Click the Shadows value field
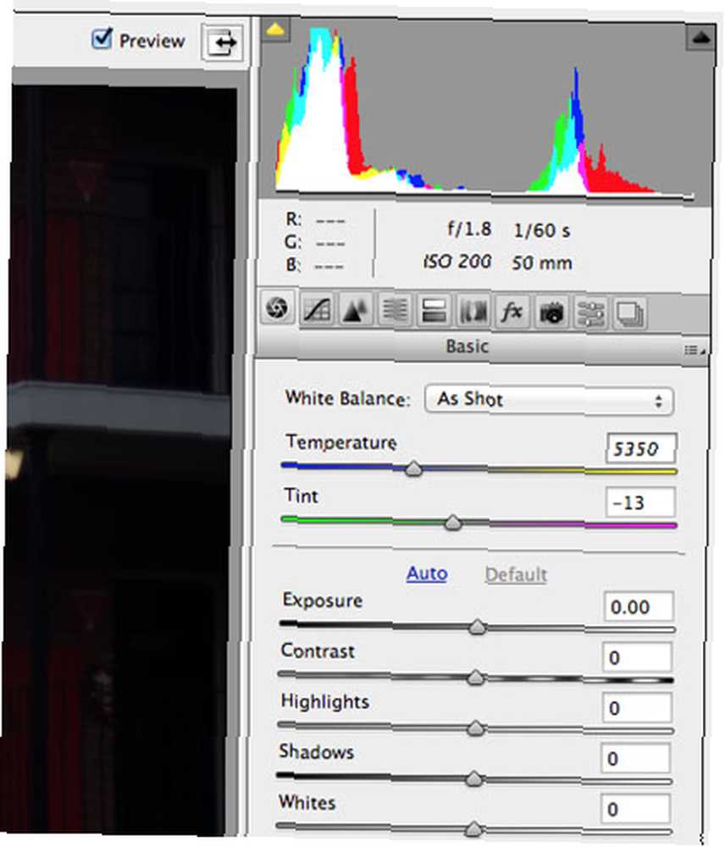 (x=636, y=758)
